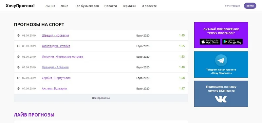Click the Регистрация link

[232, 6]
